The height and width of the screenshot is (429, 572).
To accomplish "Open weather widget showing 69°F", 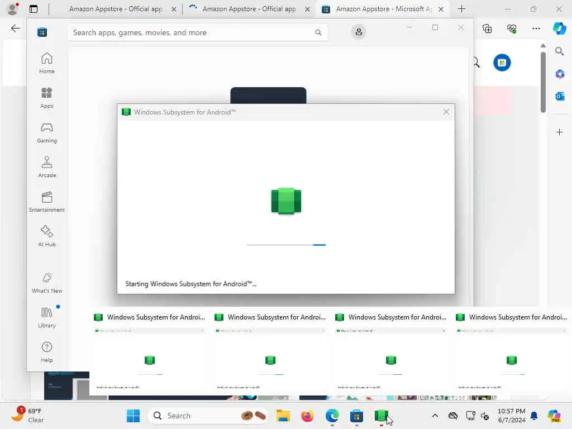I will tap(27, 416).
